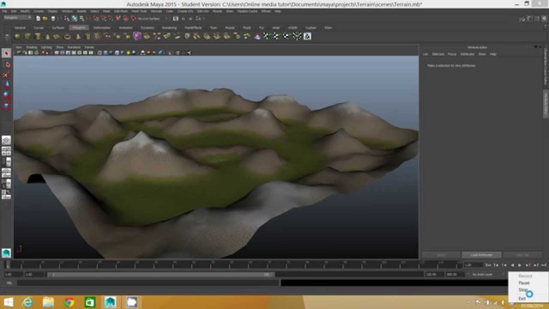Toggle snap to curves magnet

pyautogui.click(x=103, y=18)
